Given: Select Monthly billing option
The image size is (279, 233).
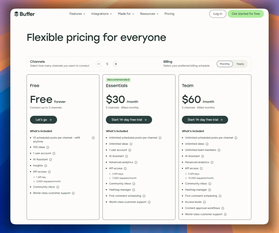Looking at the screenshot, I should [225, 64].
